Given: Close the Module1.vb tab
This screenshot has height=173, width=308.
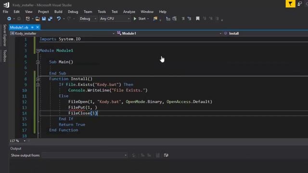Looking at the screenshot, I should (x=38, y=27).
